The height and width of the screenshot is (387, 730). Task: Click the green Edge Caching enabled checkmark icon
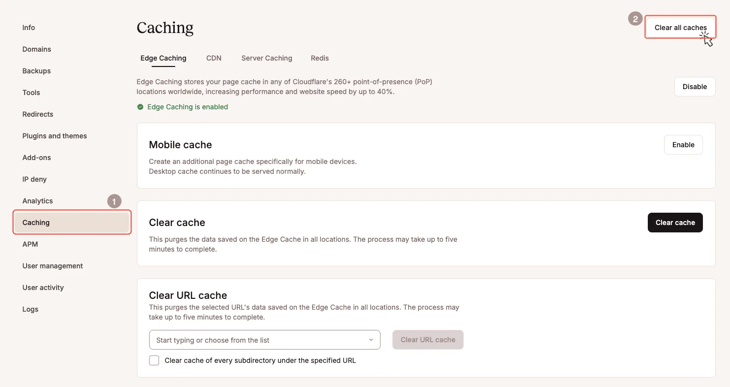click(140, 107)
